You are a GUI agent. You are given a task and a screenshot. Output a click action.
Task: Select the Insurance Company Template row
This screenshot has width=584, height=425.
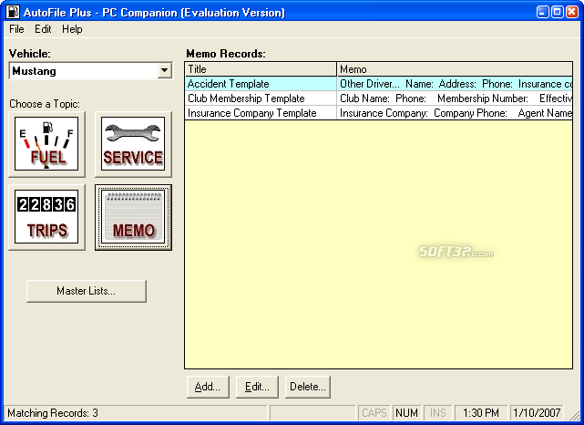point(378,113)
